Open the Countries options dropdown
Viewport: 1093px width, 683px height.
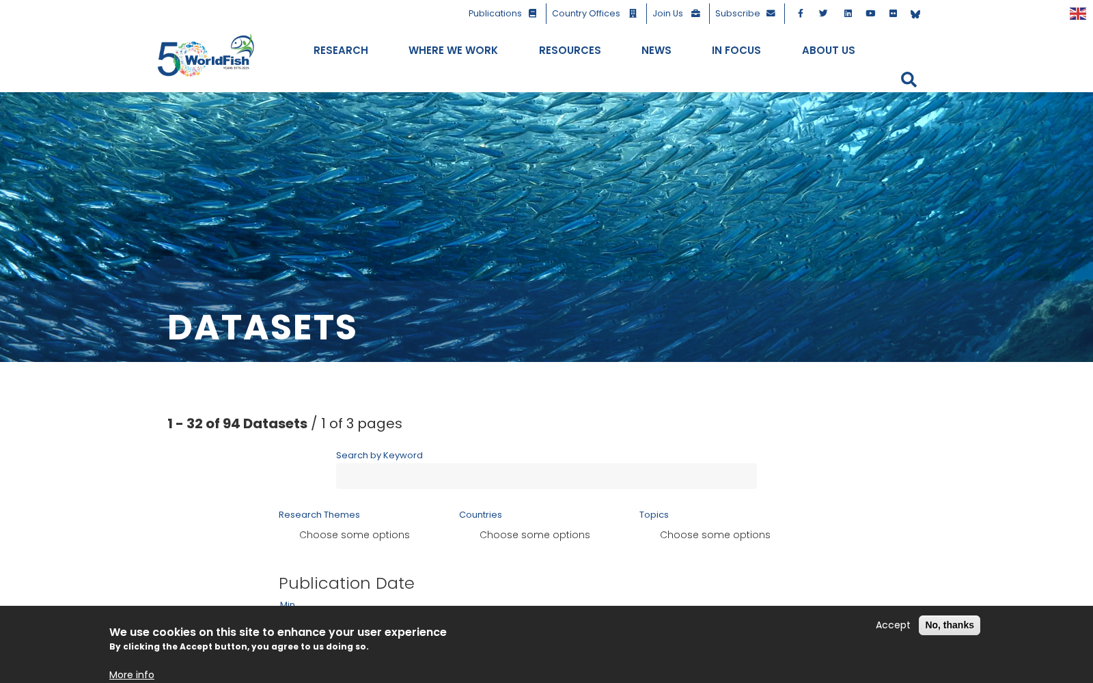(x=535, y=535)
